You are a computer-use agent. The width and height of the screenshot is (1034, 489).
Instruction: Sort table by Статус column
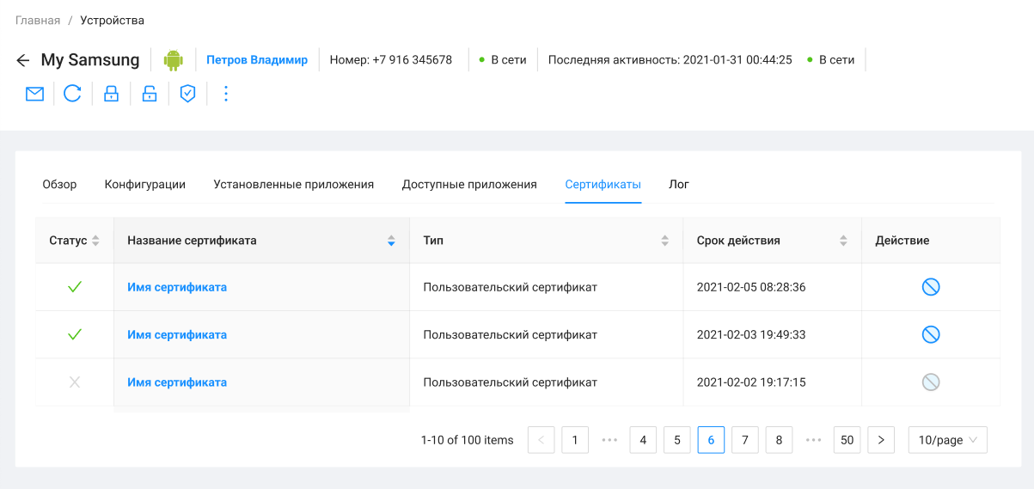[x=95, y=241]
